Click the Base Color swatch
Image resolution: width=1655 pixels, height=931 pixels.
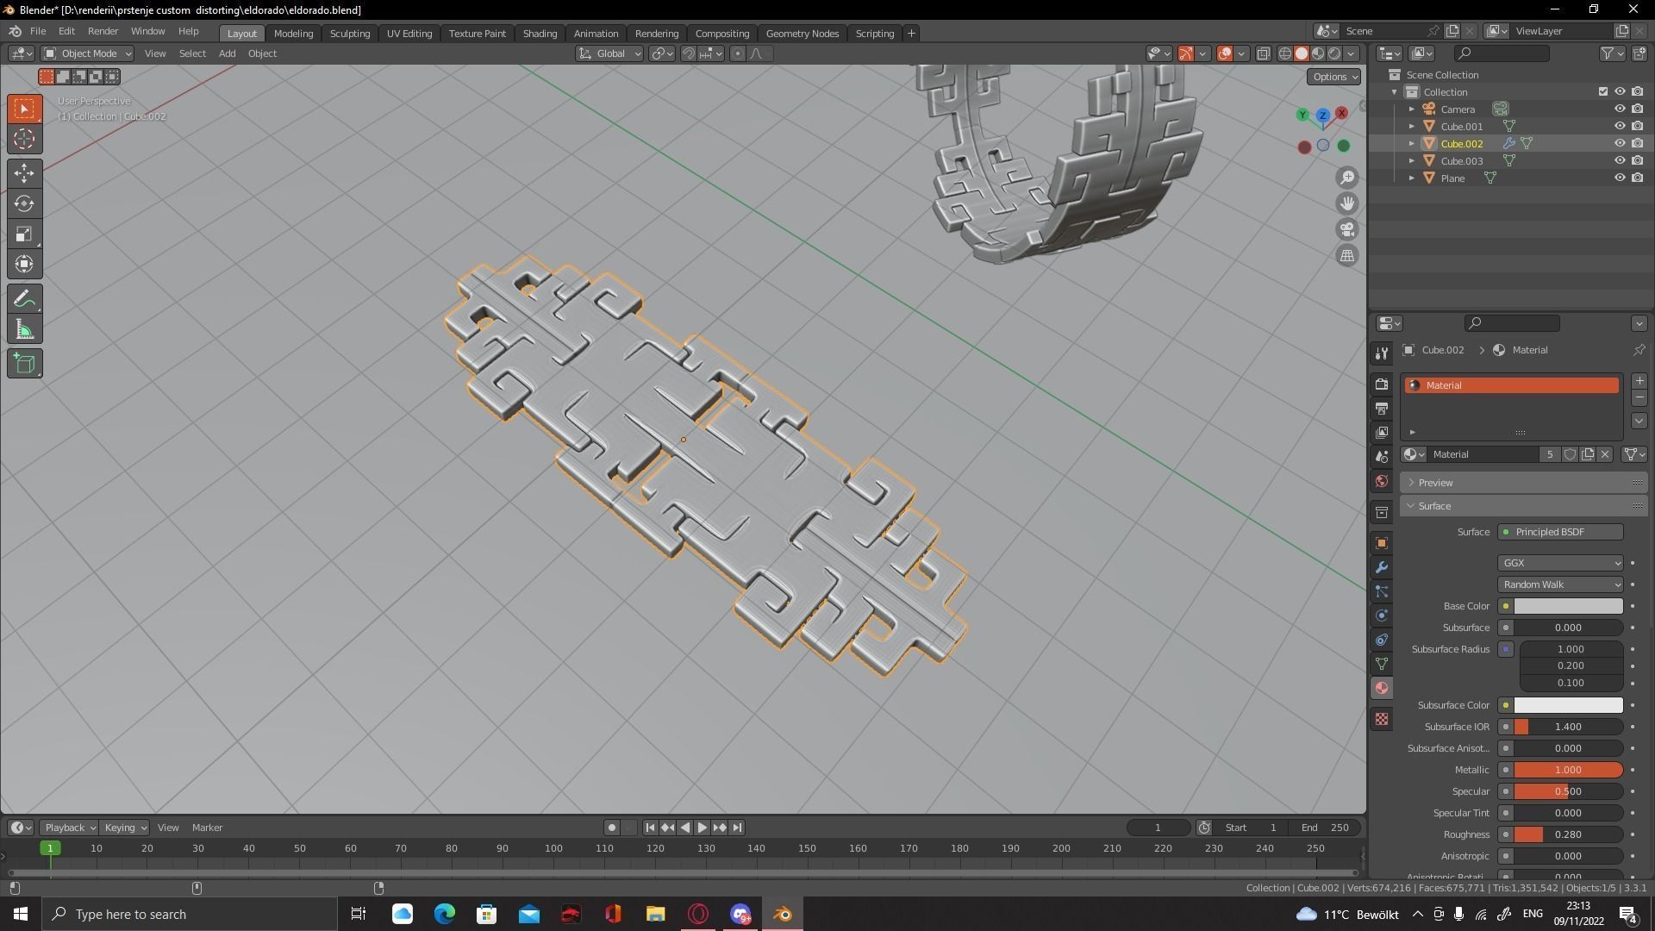coord(1568,606)
